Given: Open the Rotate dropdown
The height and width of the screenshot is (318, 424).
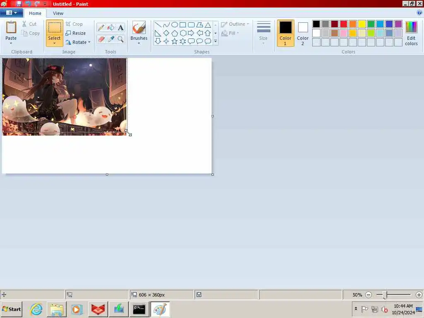Looking at the screenshot, I should [x=78, y=42].
